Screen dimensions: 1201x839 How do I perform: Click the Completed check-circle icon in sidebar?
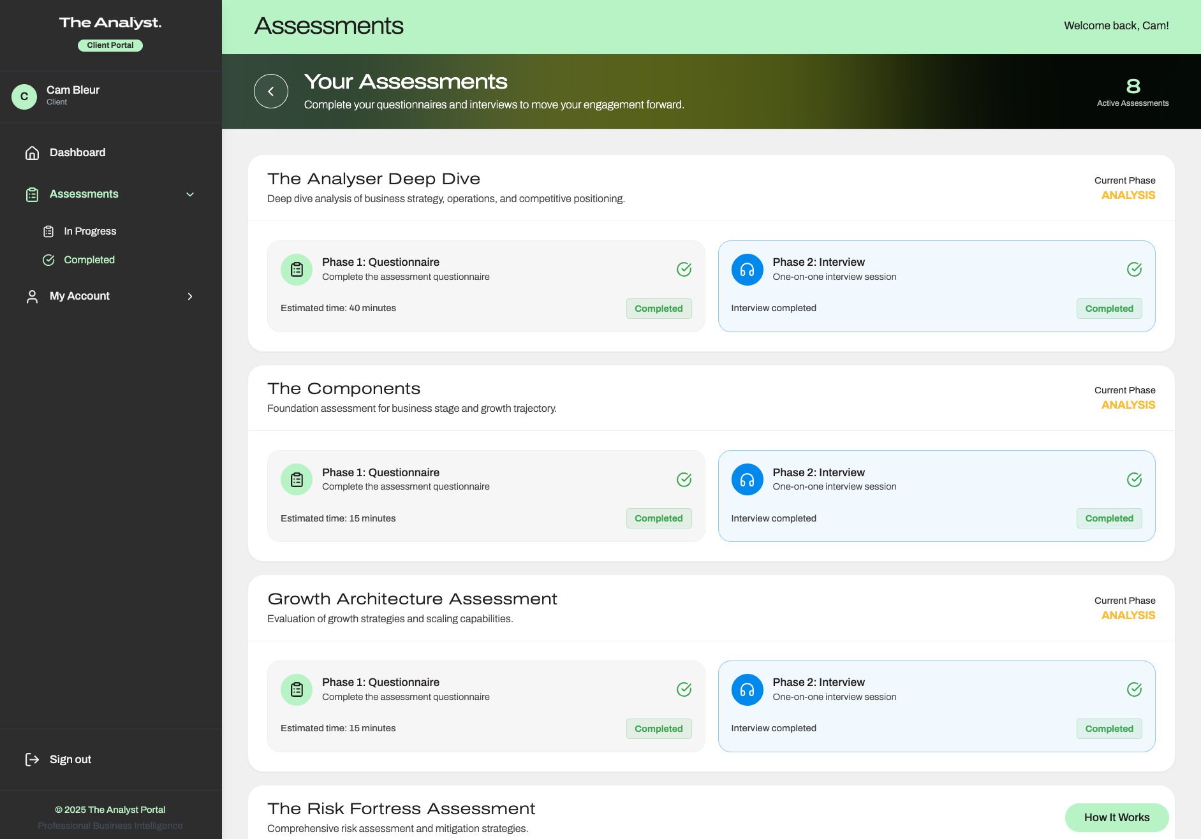(48, 260)
